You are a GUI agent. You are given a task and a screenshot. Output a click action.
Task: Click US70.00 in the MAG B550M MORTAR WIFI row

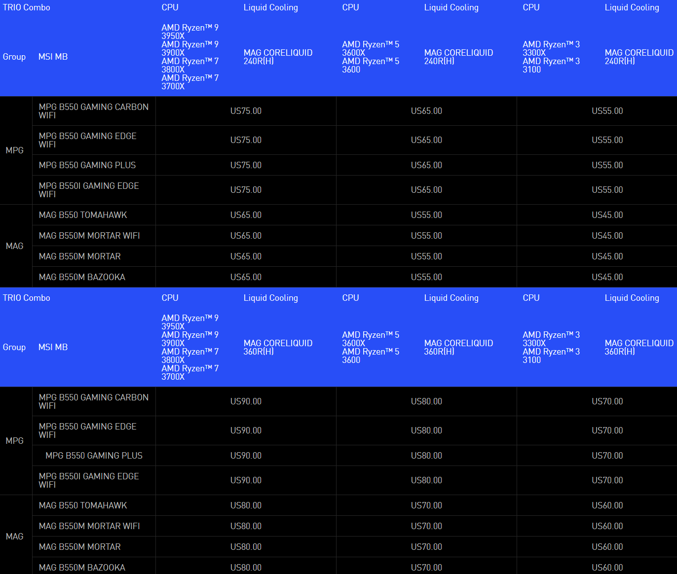(x=426, y=526)
